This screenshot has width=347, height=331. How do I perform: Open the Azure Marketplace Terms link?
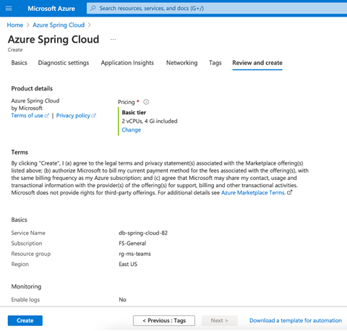tap(253, 193)
